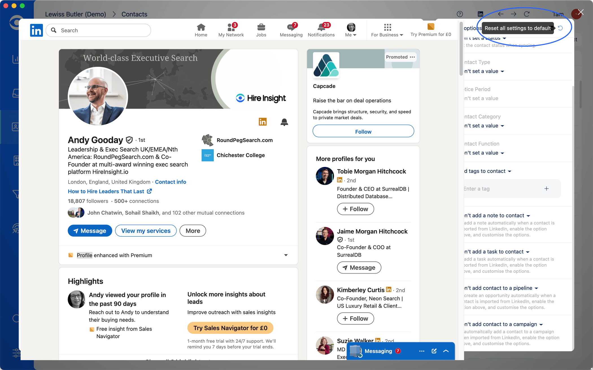Click the reset settings to default icon
Viewport: 593px width, 370px height.
pos(561,28)
